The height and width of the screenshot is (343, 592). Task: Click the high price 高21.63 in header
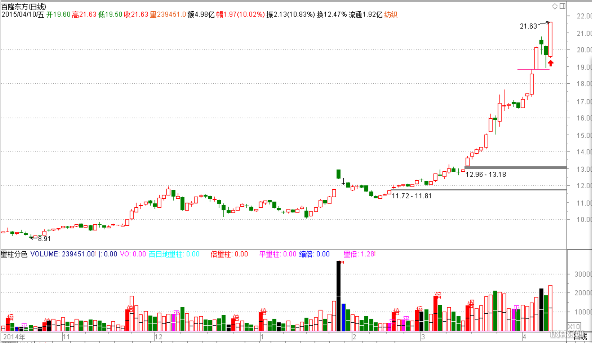(84, 15)
